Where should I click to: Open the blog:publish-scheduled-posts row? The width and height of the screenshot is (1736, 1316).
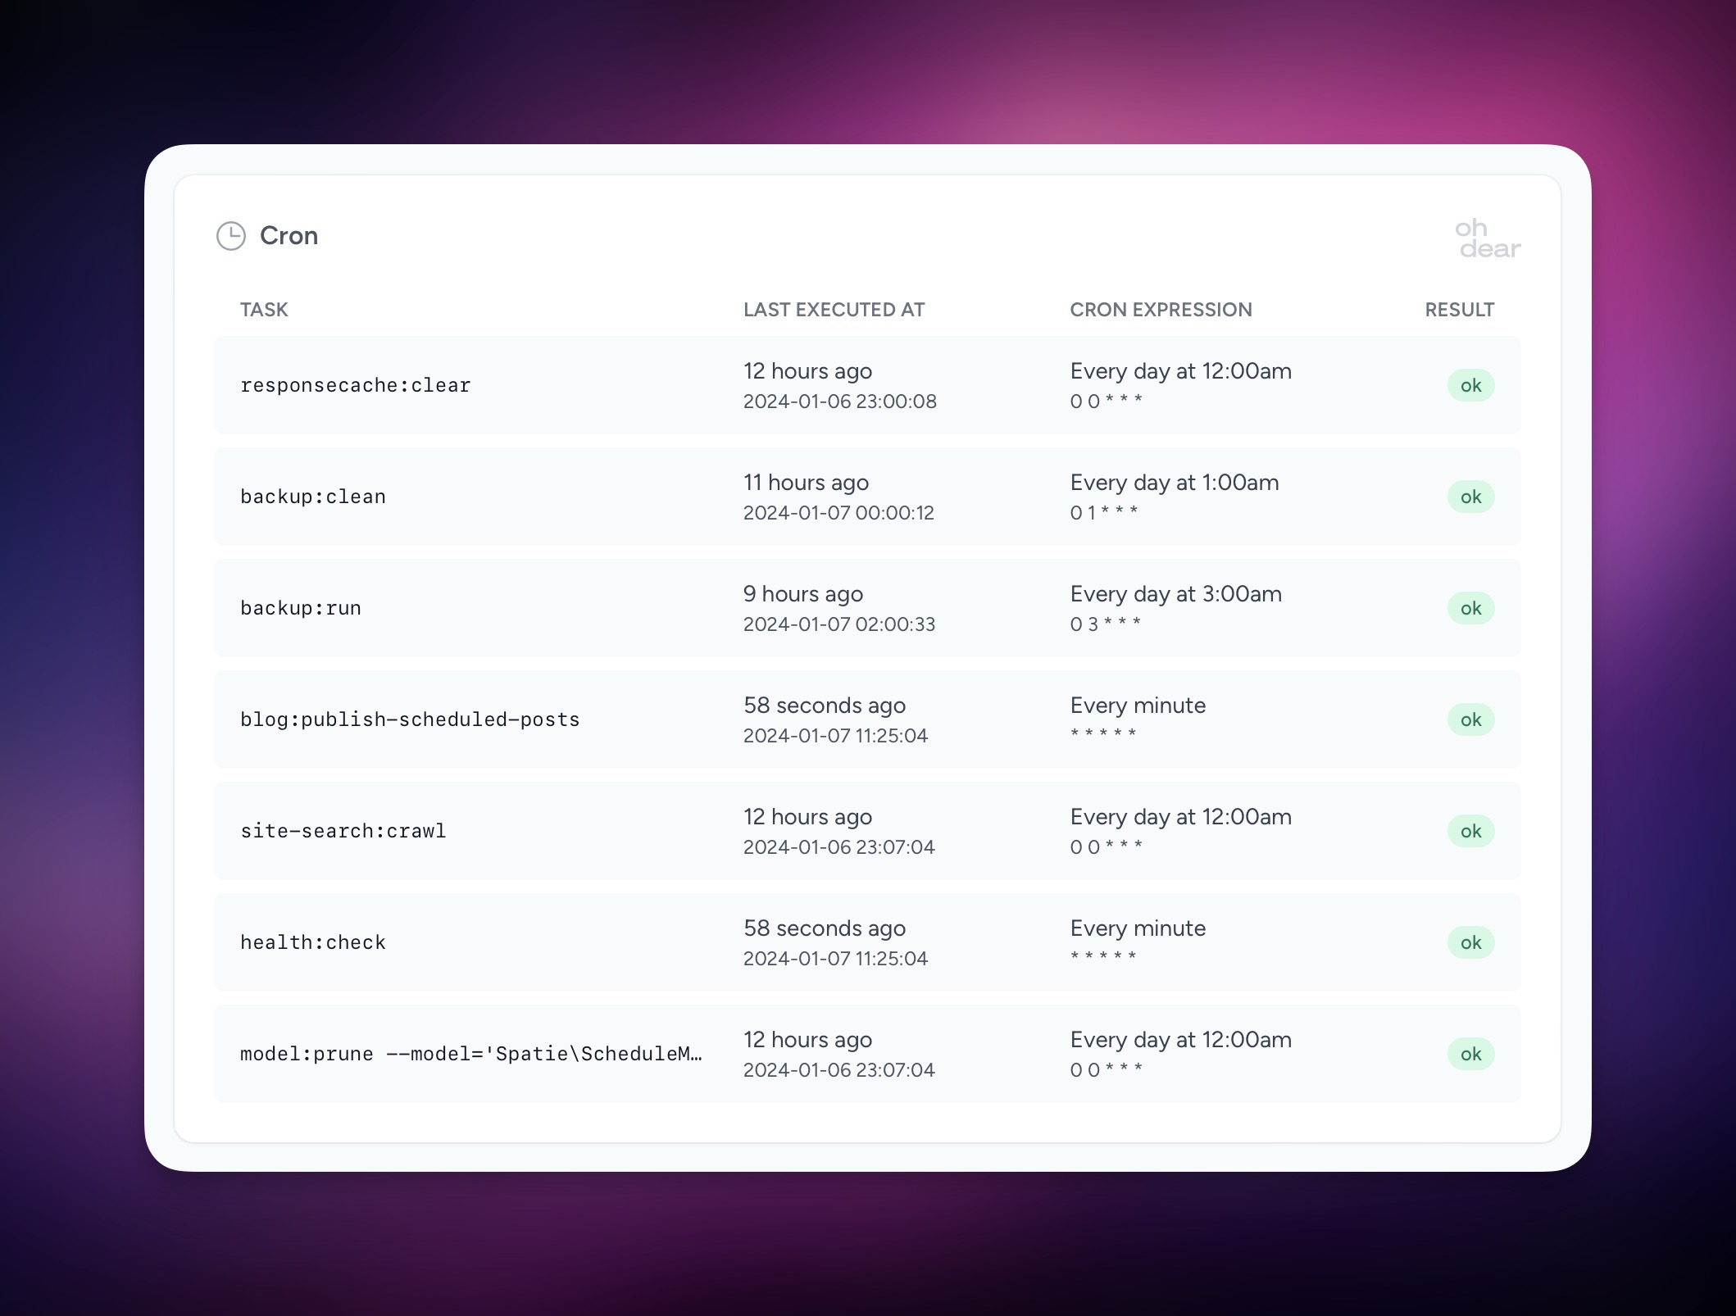point(410,719)
